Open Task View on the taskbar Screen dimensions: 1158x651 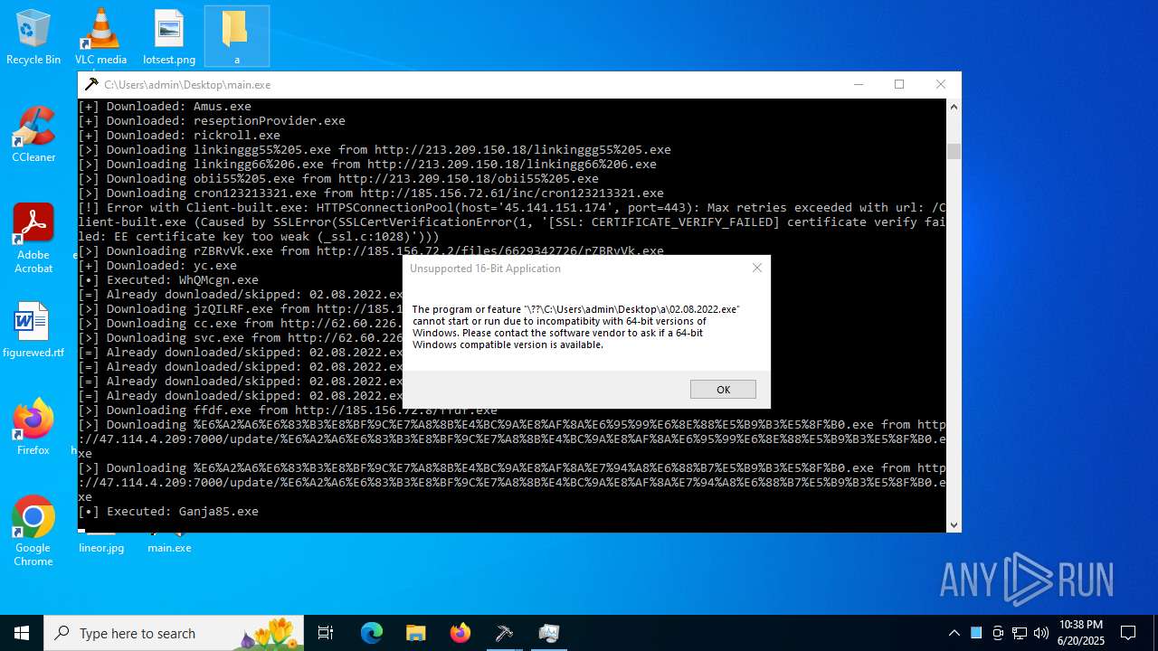point(327,633)
